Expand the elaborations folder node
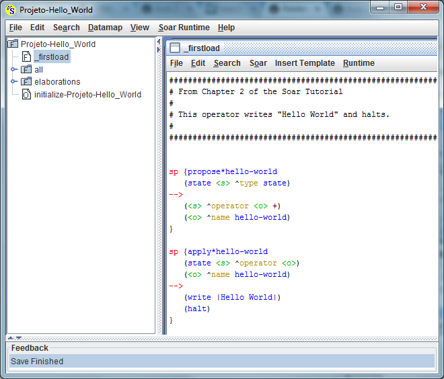 [13, 81]
